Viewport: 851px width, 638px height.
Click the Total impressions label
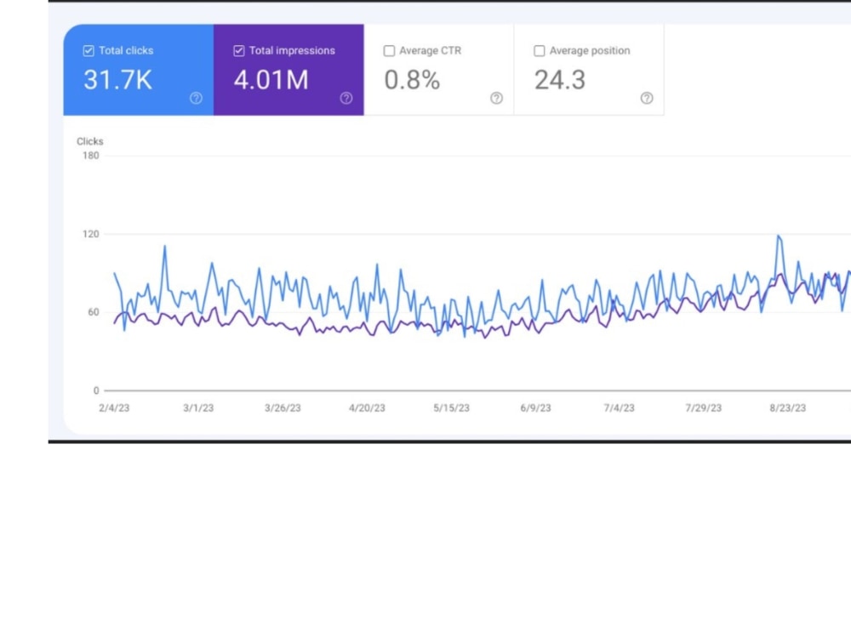click(x=292, y=50)
